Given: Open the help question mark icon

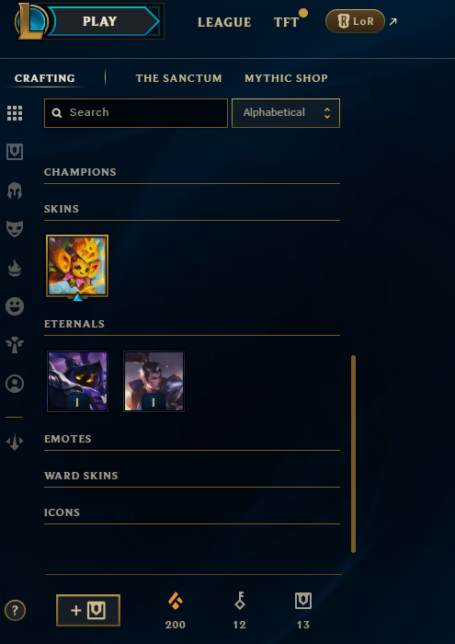Looking at the screenshot, I should tap(16, 610).
